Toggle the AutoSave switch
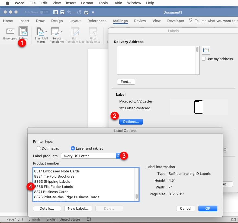This screenshot has height=223, width=238. click(45, 12)
